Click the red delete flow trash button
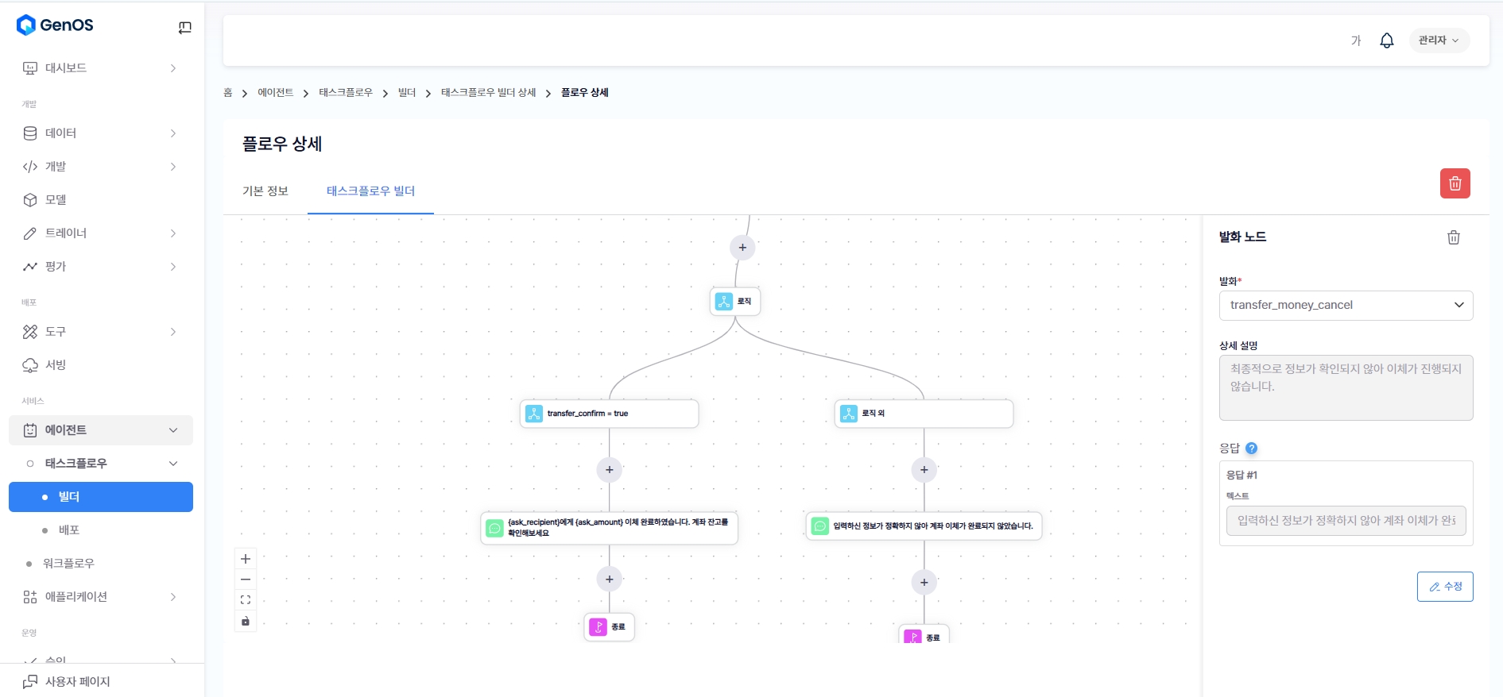The height and width of the screenshot is (697, 1503). tap(1455, 183)
